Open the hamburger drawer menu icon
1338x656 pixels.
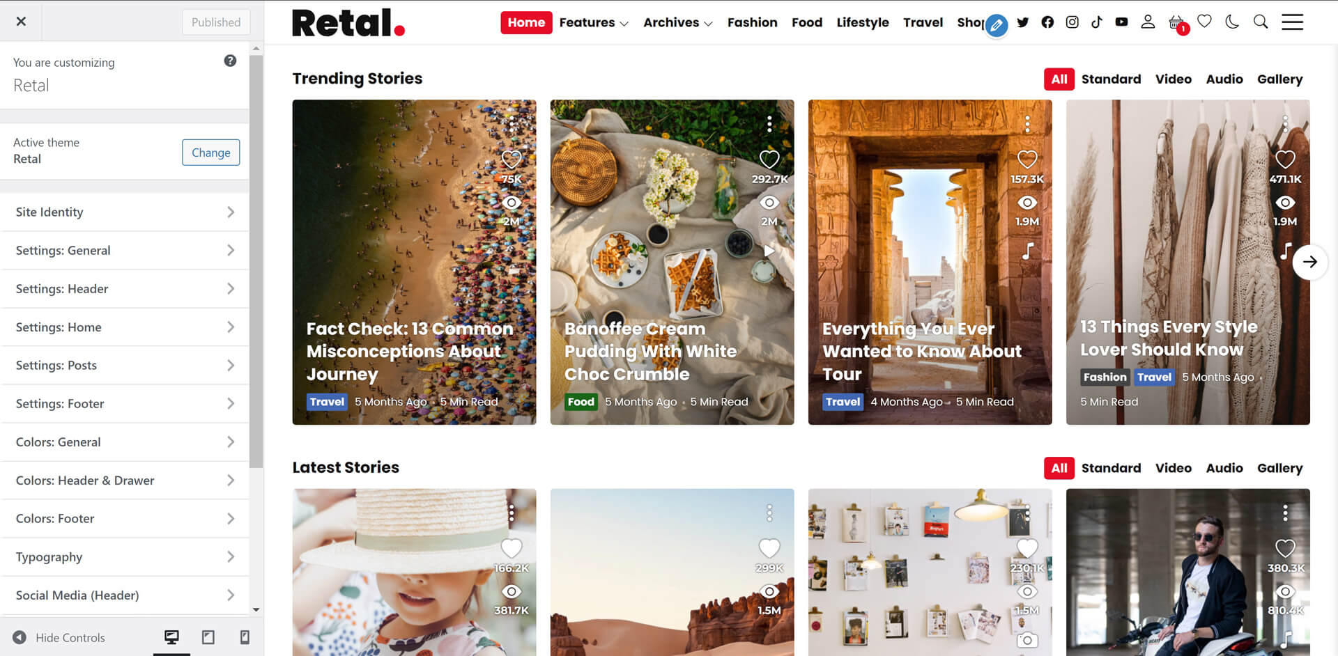point(1293,22)
